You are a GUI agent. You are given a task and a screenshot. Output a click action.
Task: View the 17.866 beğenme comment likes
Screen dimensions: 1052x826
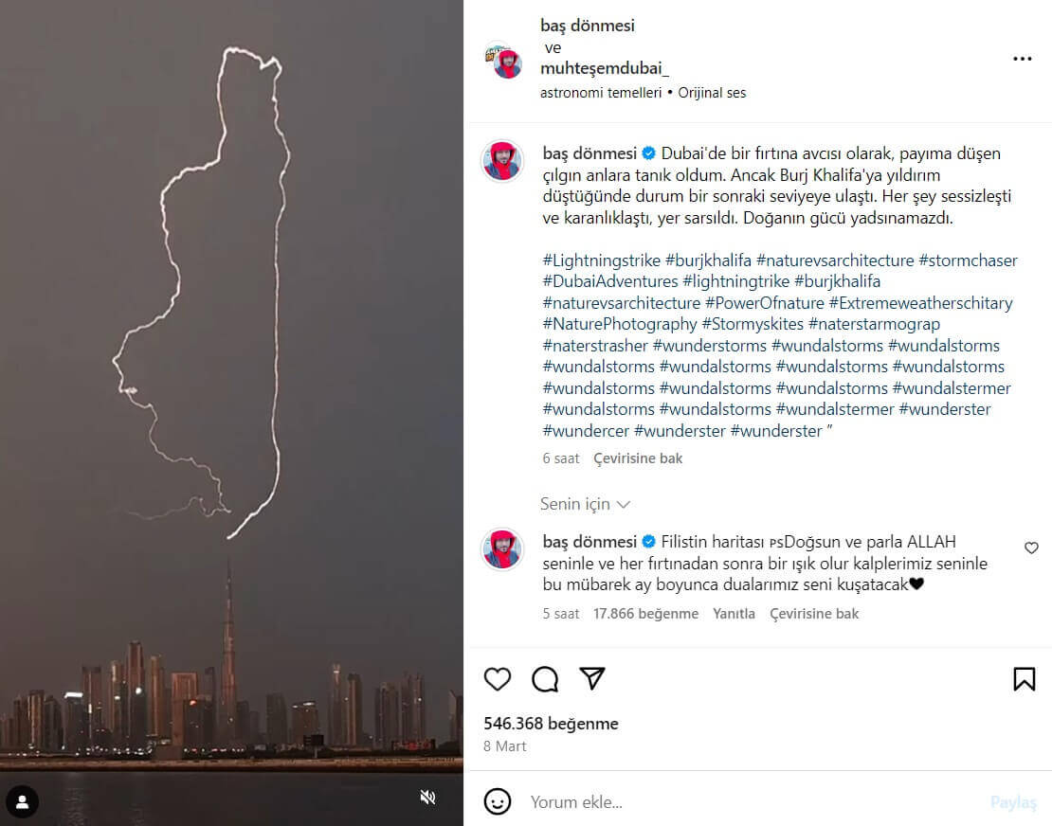[x=645, y=614]
